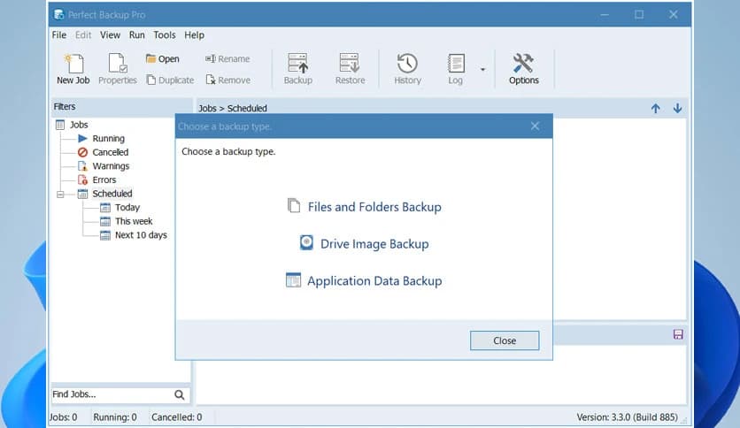740x428 pixels.
Task: Click the 'Jobs > Scheduled' breadcrumb text
Action: pyautogui.click(x=233, y=109)
